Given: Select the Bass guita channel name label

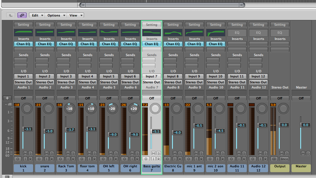Looking at the screenshot, I should pos(152,168).
